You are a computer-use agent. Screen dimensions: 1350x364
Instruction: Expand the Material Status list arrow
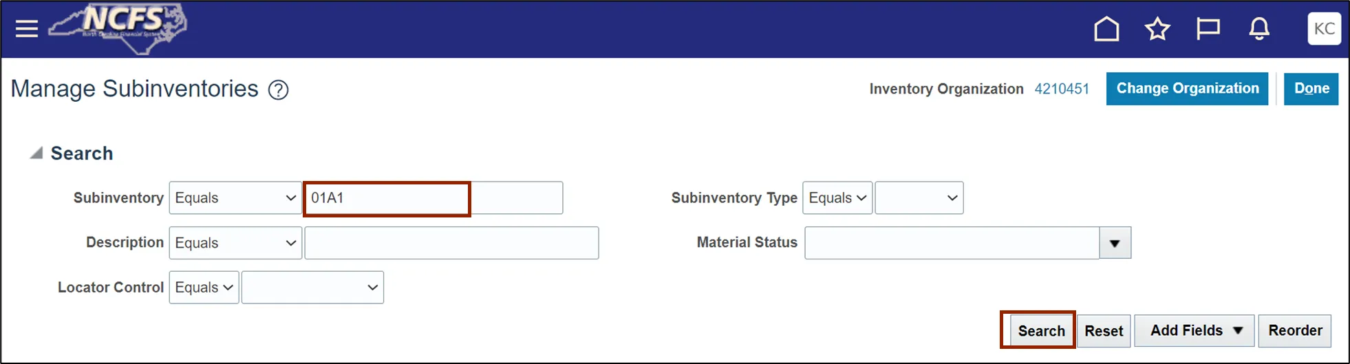[1115, 243]
